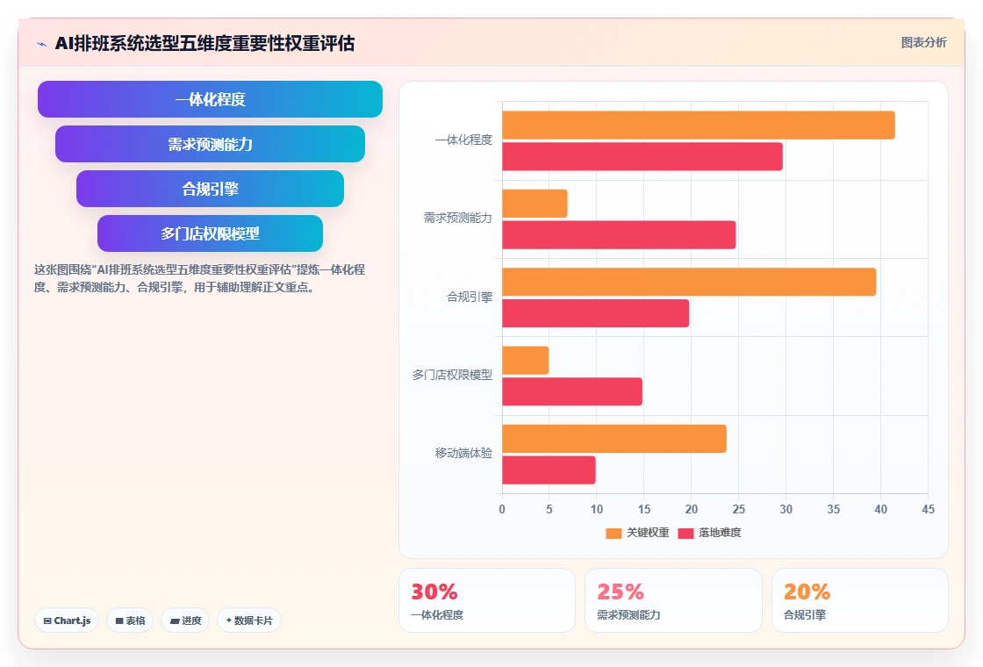Image resolution: width=983 pixels, height=667 pixels.
Task: Click the orange 多门店权限模型 bar
Action: click(x=526, y=361)
